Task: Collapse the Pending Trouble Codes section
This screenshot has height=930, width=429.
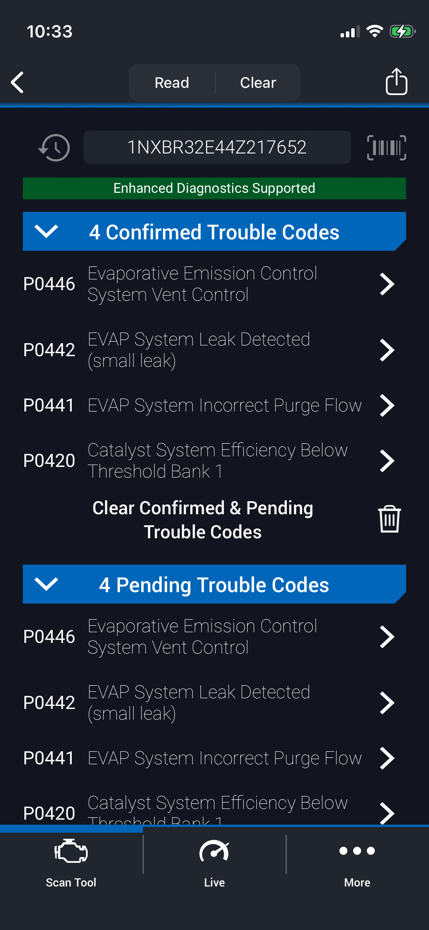Action: point(46,584)
